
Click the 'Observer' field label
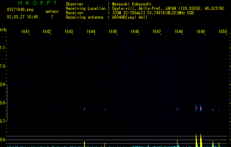tap(75, 4)
